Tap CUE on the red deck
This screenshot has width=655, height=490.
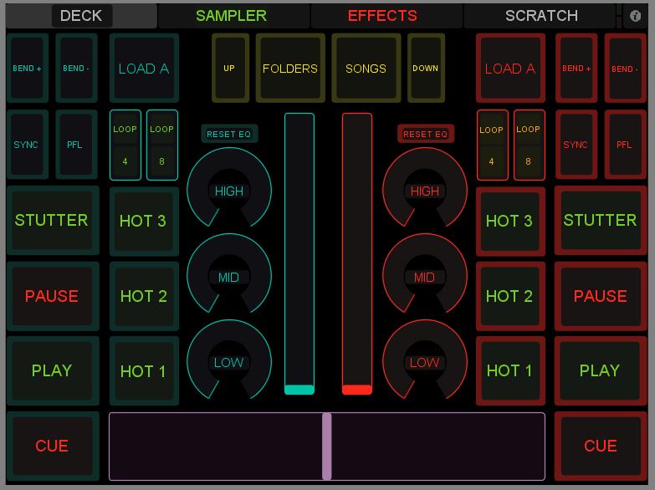[x=601, y=446]
